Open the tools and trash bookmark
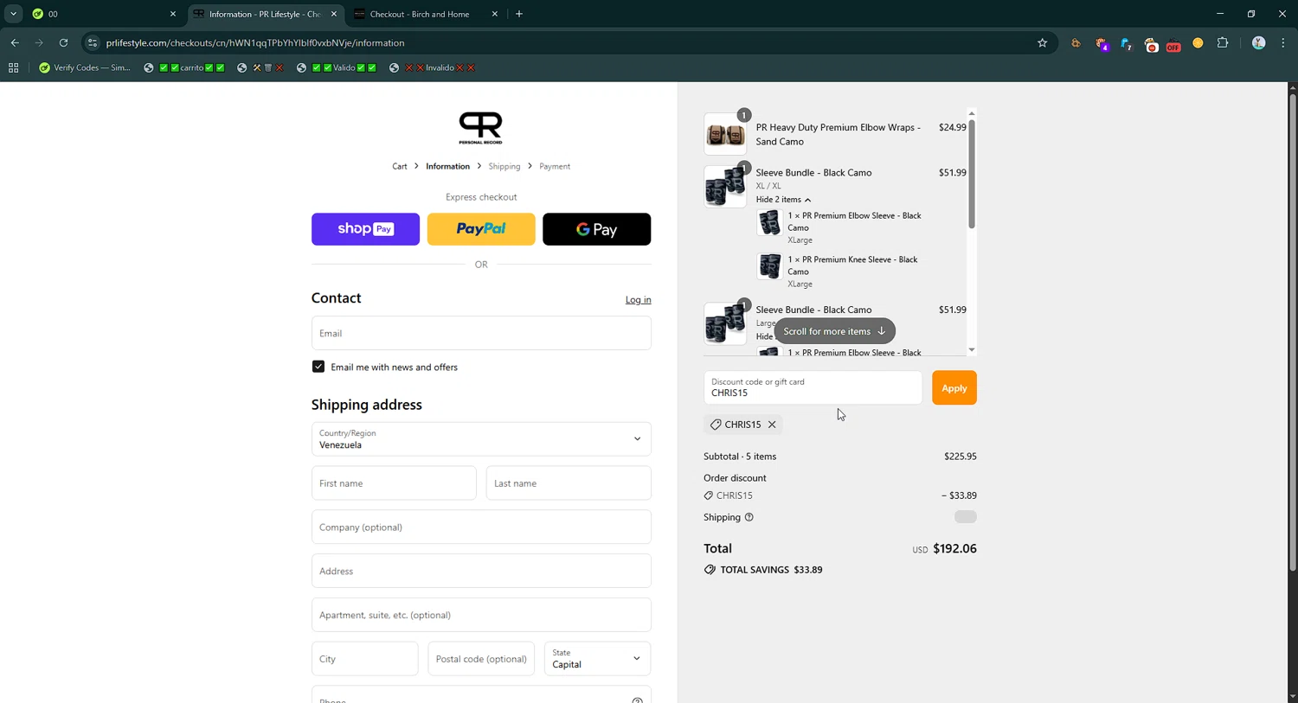1298x703 pixels. tap(260, 67)
